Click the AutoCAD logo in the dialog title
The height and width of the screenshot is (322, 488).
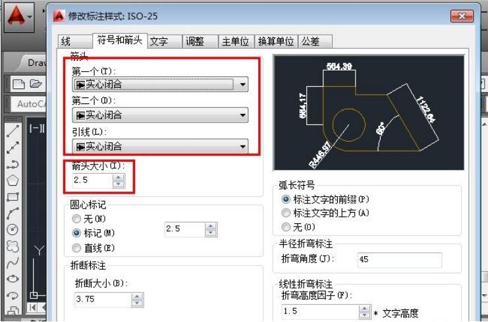pos(59,16)
